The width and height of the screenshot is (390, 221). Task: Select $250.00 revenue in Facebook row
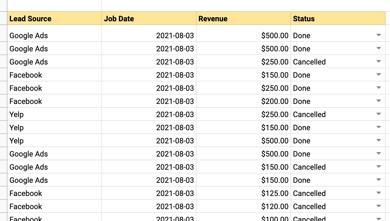(244, 88)
